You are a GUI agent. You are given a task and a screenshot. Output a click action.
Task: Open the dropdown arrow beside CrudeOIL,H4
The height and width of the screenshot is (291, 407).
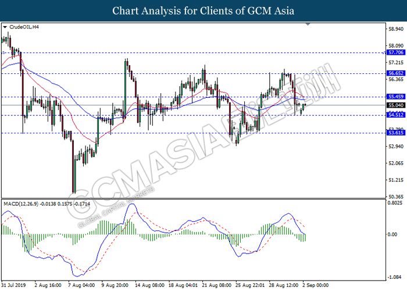[5, 27]
